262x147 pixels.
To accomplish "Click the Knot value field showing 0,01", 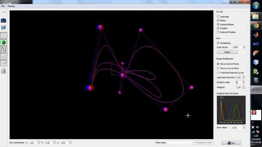I will [x=237, y=127].
